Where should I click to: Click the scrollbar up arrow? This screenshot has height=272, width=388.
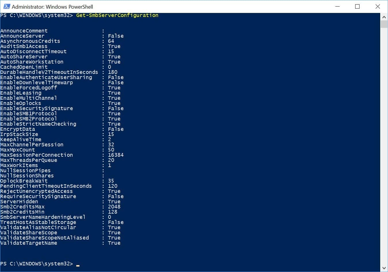pos(384,17)
